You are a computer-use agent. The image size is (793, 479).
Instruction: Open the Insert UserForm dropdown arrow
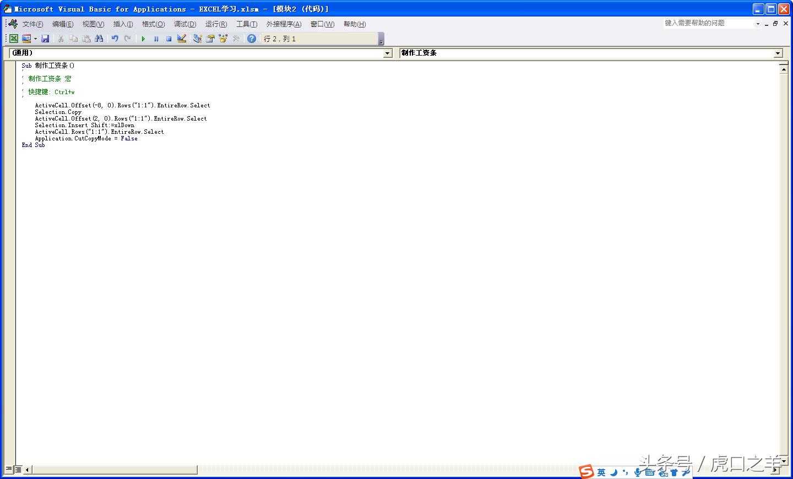35,39
